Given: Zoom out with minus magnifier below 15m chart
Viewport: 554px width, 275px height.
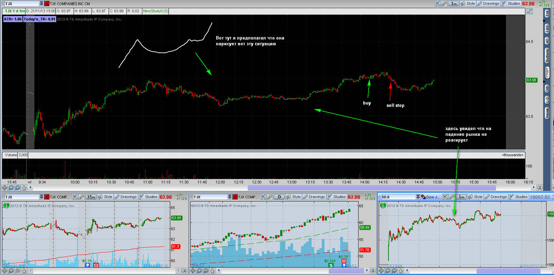Looking at the screenshot, I should (x=18, y=271).
